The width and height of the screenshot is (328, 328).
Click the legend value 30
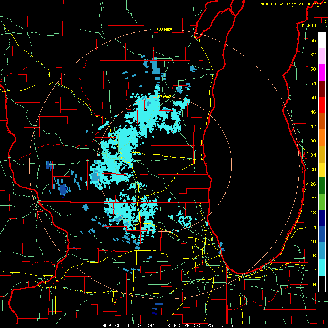click(x=313, y=169)
